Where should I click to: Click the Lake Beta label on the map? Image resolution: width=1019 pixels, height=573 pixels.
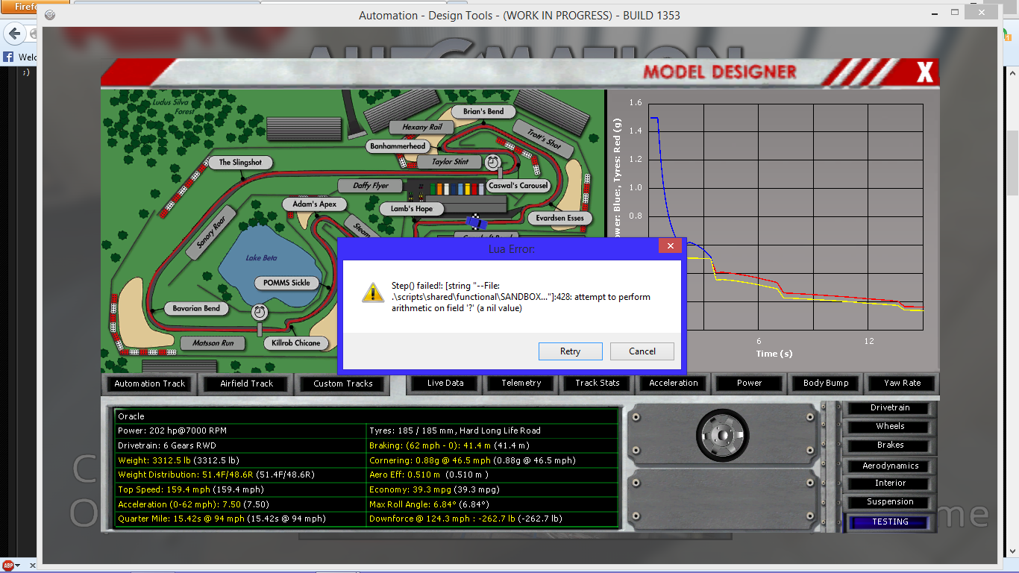[x=261, y=258]
